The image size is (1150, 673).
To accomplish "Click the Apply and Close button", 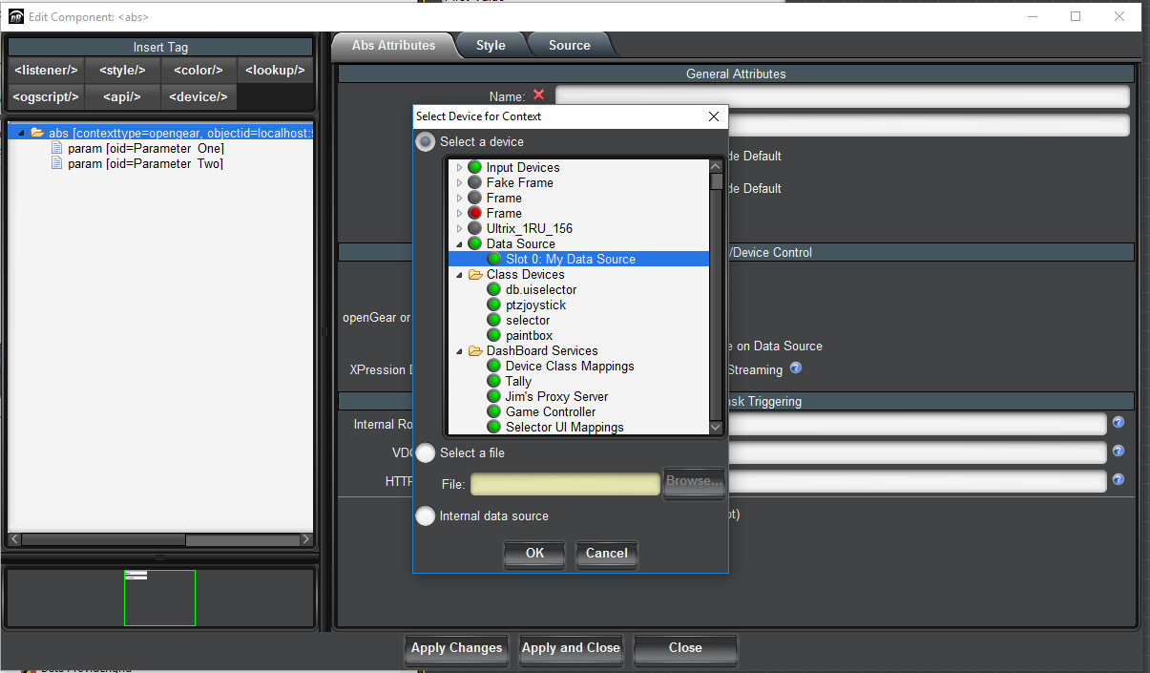I will [571, 648].
